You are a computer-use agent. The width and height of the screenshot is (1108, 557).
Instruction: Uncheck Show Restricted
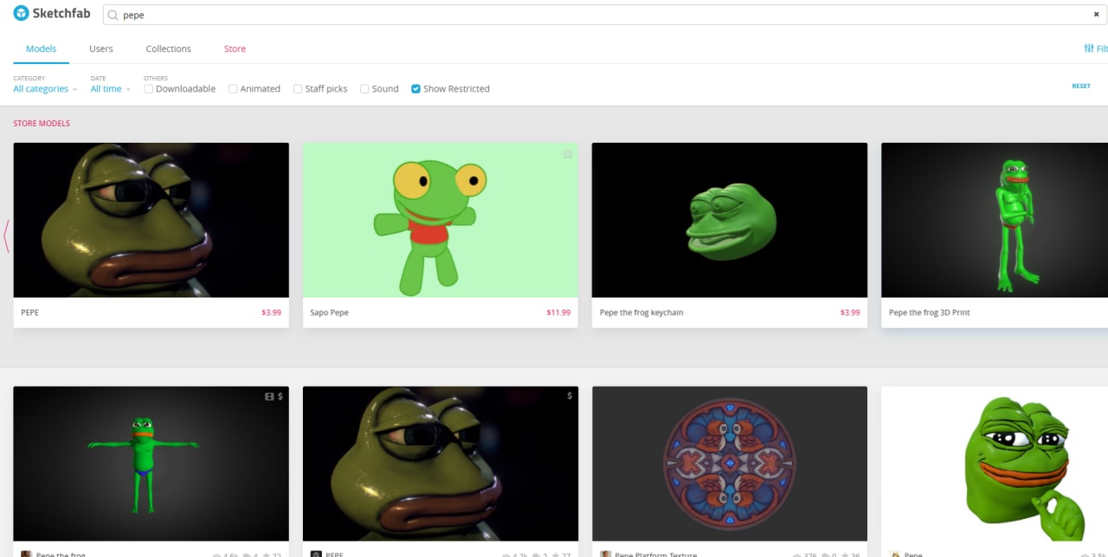415,89
